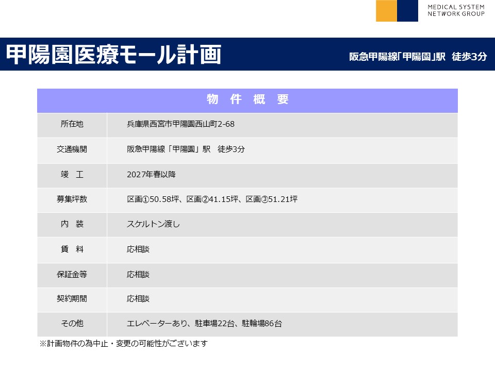The height and width of the screenshot is (371, 495).
Task: Click the エレベーターあり、駐車場22台 value
Action: click(x=204, y=324)
